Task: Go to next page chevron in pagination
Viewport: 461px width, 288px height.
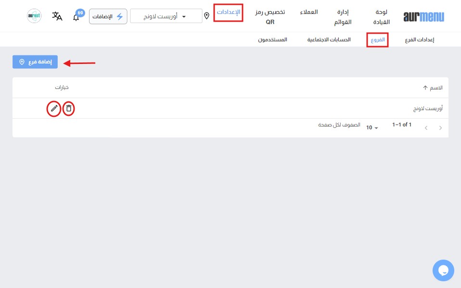Action: click(426, 128)
